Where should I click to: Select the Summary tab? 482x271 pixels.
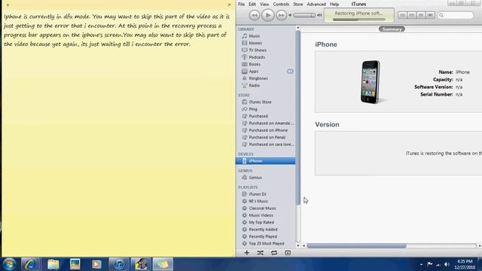point(392,29)
